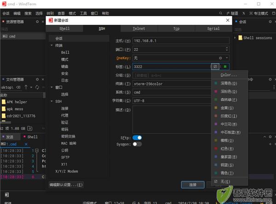The width and height of the screenshot is (276, 204).
Task: Open 文件管理器 panel settings gear
Action: (x=37, y=80)
